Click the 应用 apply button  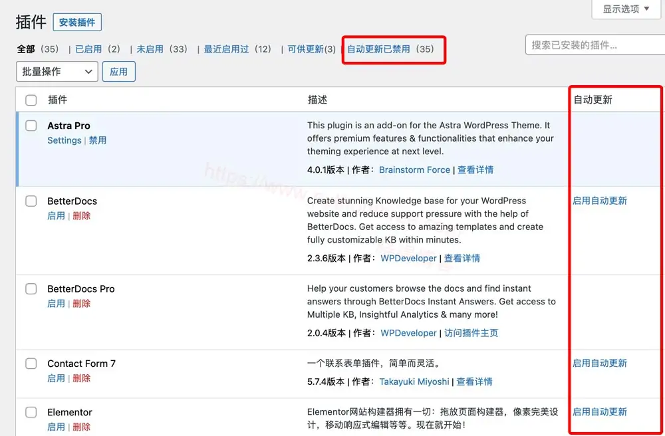118,71
